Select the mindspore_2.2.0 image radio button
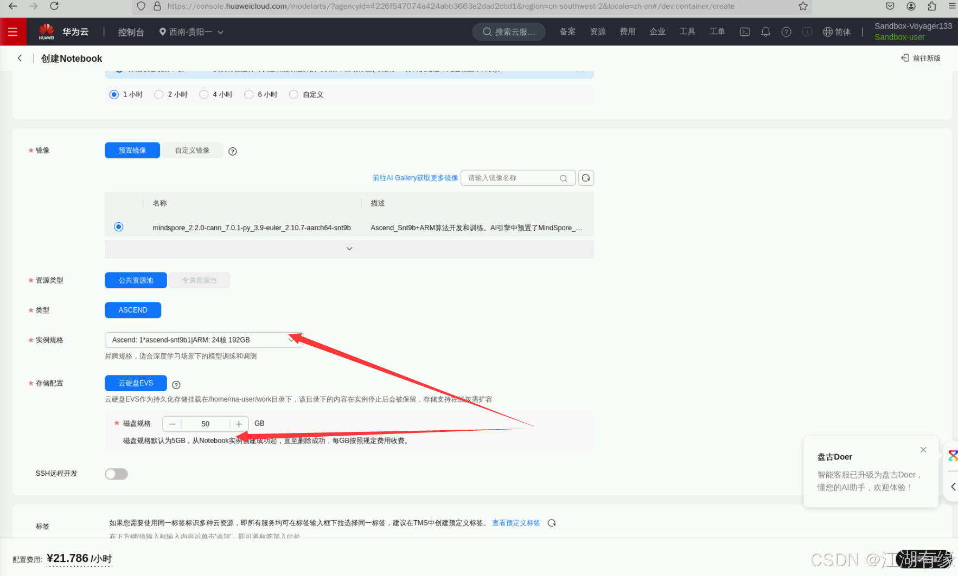Screen dimensions: 958x576 119,226
